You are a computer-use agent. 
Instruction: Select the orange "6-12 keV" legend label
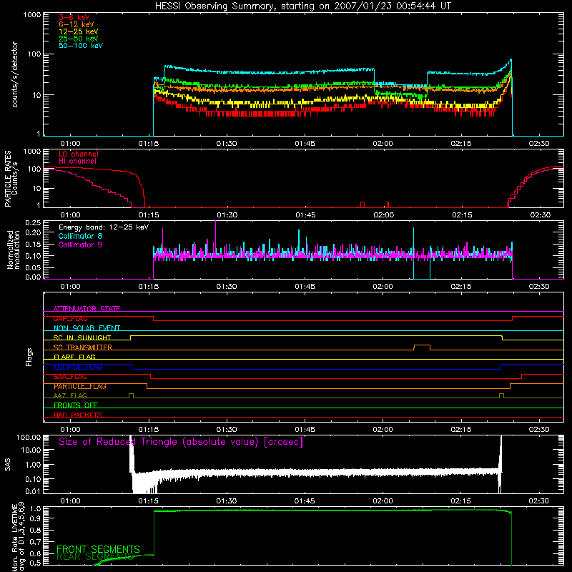[77, 24]
